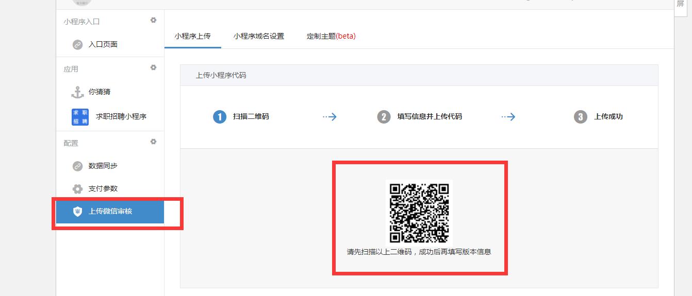Open settings gear for 小程序入口 section
Viewport: 692px width, 296px height.
tap(153, 20)
